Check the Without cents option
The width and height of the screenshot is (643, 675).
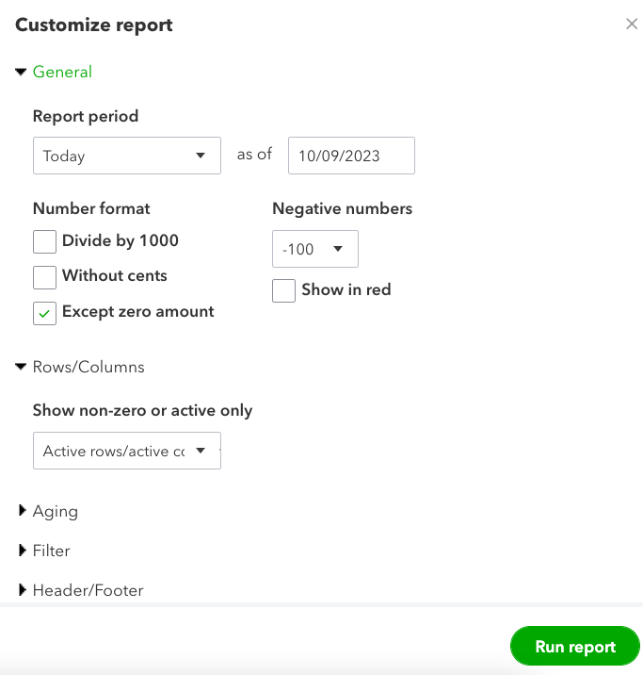[44, 277]
